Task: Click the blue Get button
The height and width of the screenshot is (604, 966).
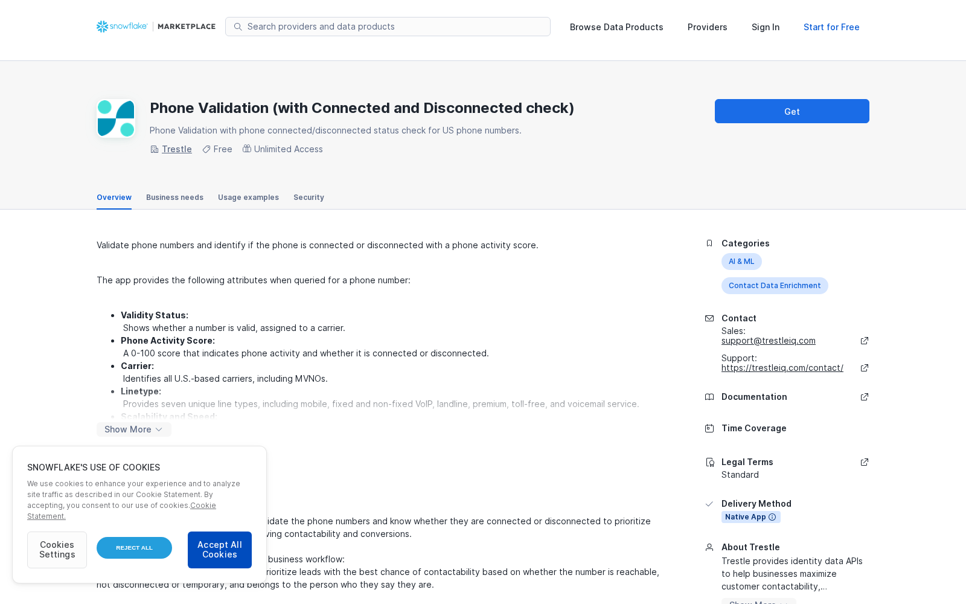Action: click(x=792, y=111)
